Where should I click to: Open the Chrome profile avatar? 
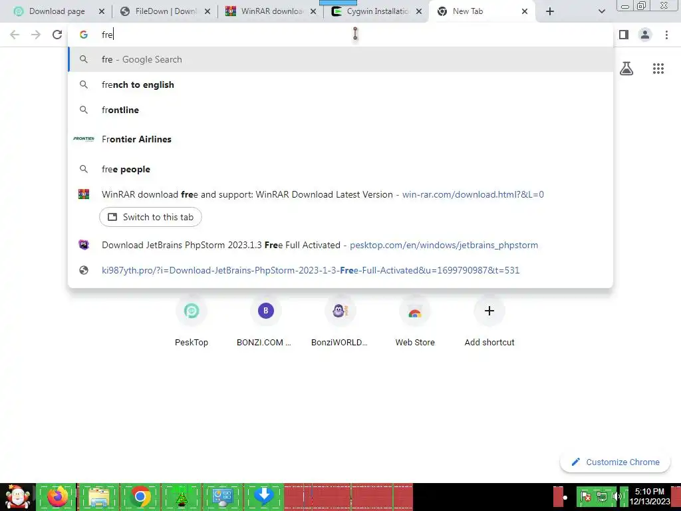click(x=645, y=35)
